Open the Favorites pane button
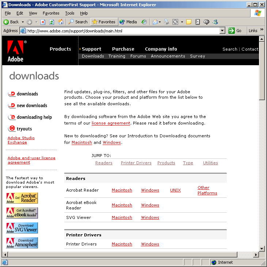267x267 pixels. 104,22
